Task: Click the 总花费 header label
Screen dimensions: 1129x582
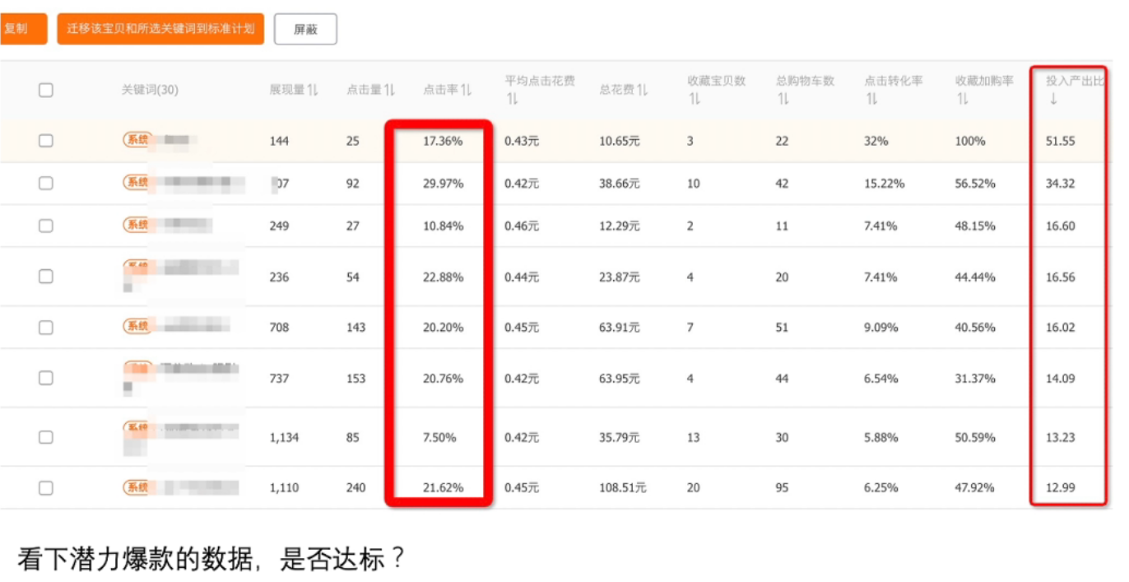Action: pyautogui.click(x=616, y=90)
